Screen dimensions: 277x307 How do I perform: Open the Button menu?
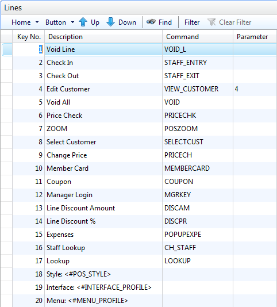pyautogui.click(x=56, y=22)
